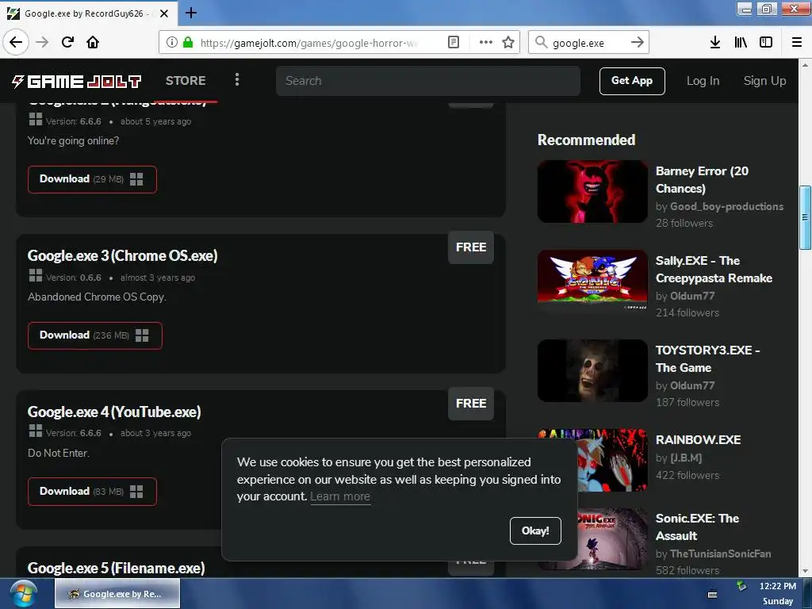Click the scrollbar down arrow
This screenshot has width=812, height=609.
tap(805, 572)
